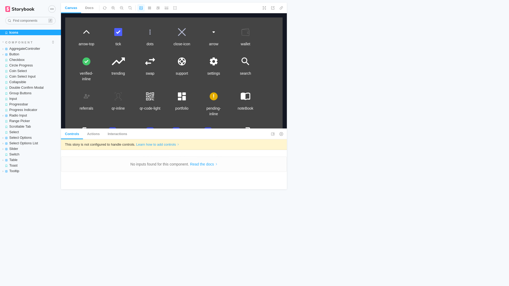
Task: Click the qr-inline icon
Action: [118, 96]
